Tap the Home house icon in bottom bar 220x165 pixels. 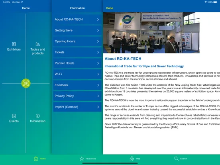[x=36, y=159]
